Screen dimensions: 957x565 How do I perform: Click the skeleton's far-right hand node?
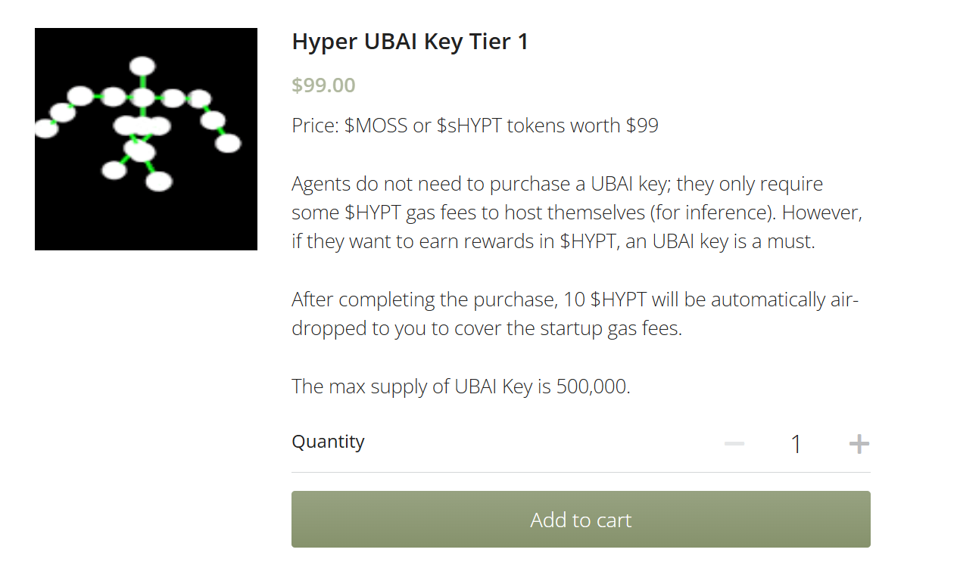pyautogui.click(x=228, y=143)
